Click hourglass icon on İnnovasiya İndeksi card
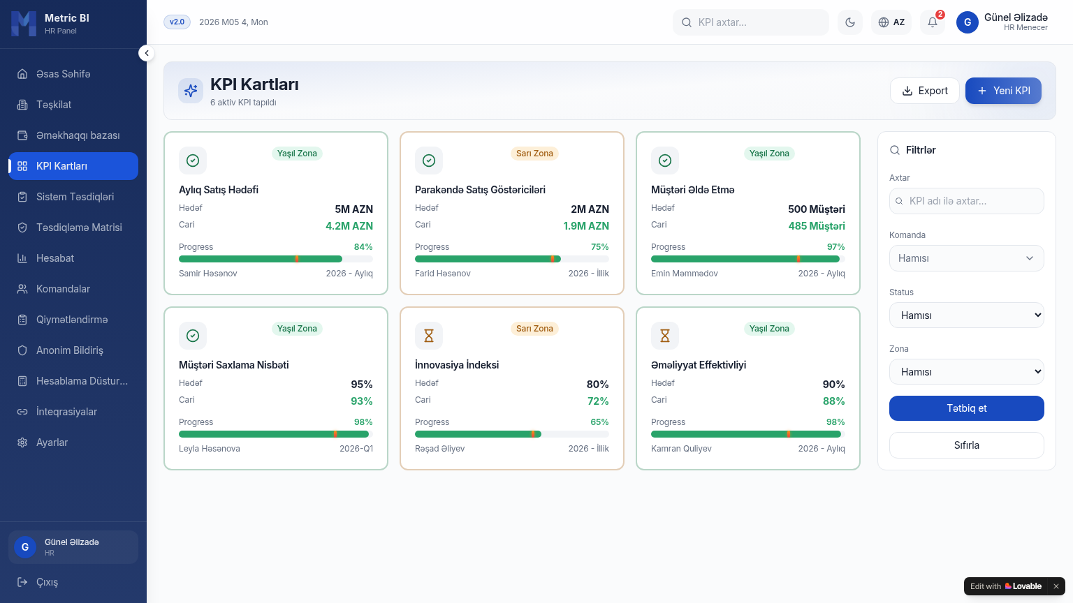 429,336
